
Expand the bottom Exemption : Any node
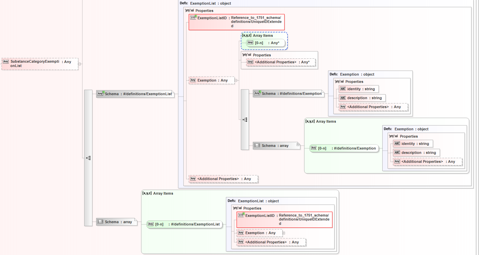point(284,233)
